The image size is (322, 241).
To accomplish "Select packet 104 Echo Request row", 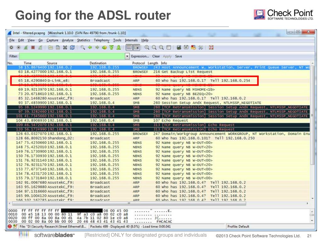I will [158, 120].
